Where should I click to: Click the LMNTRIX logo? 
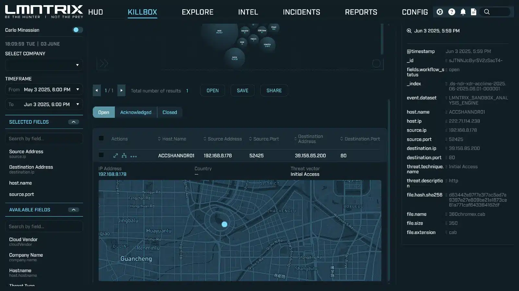pos(44,12)
